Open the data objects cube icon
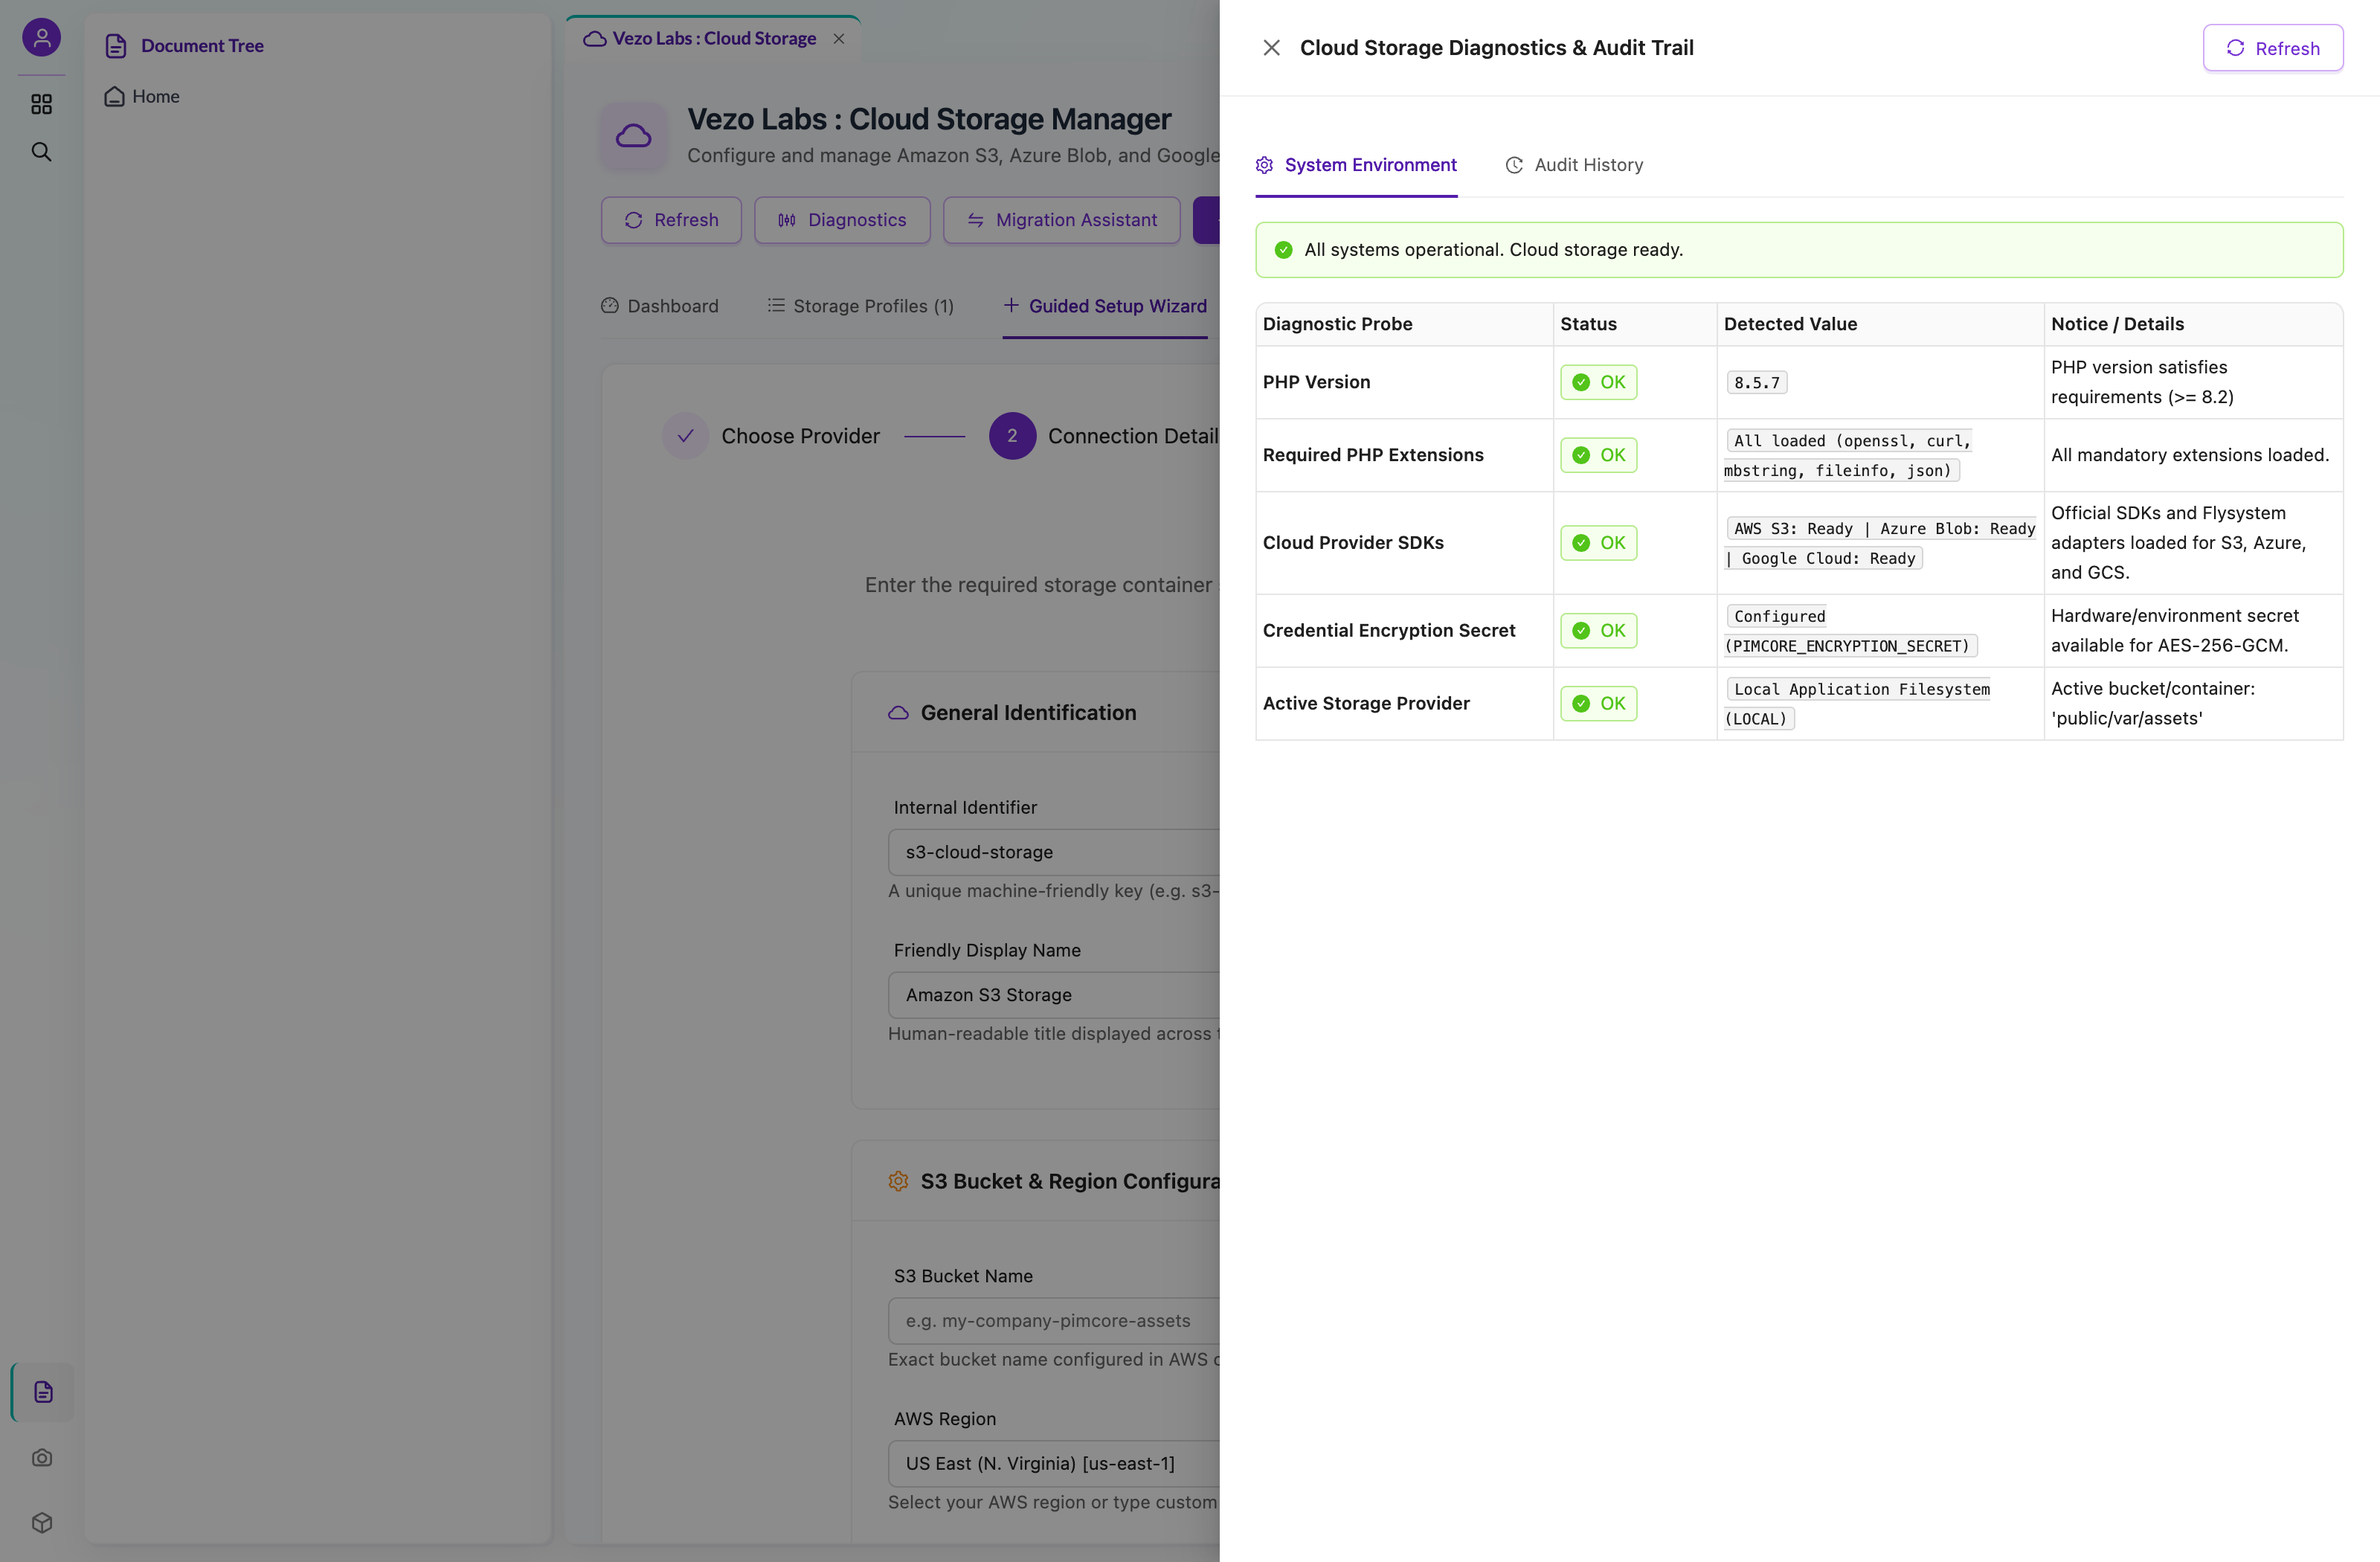The image size is (2380, 1562). tap(42, 1522)
